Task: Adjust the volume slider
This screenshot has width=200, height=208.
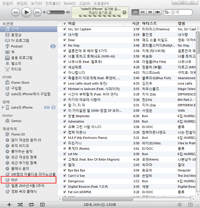Action: click(x=56, y=12)
